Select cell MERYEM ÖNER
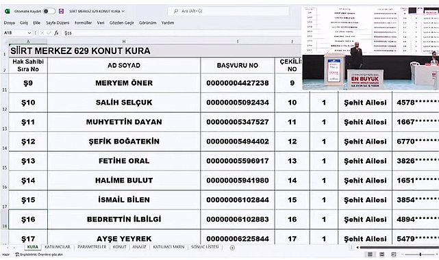This screenshot has height=260, width=439. [124, 83]
